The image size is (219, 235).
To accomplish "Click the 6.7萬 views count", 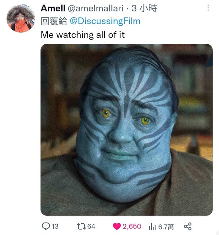I will coord(166,227).
